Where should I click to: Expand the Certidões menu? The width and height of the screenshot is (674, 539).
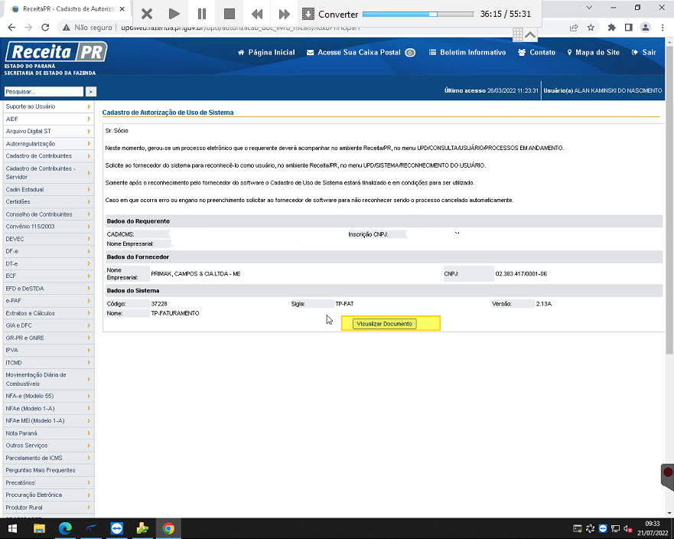[48, 202]
